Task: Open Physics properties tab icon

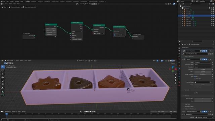Action: point(179,74)
